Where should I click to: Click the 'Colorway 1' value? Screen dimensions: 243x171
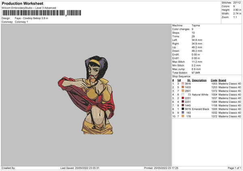pos(21,22)
